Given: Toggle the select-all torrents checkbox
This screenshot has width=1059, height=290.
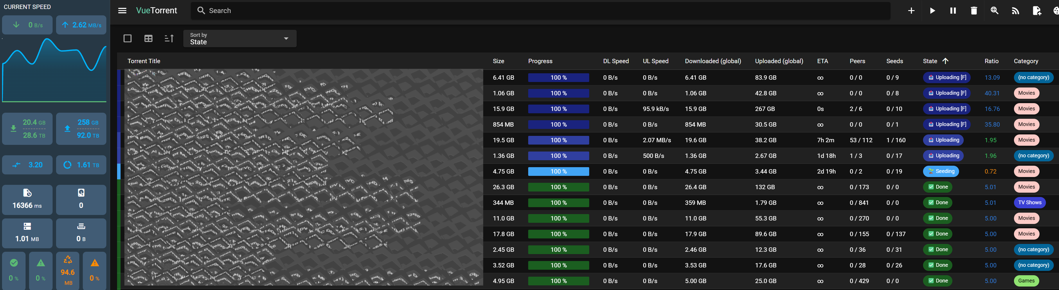Looking at the screenshot, I should (128, 38).
